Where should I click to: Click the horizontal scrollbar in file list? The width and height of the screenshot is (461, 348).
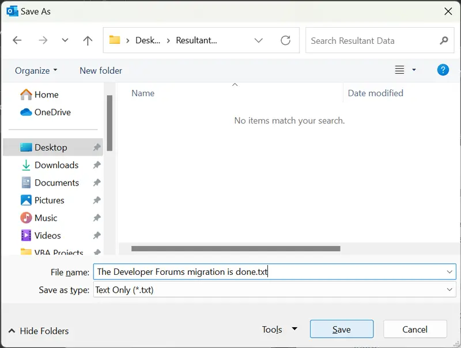point(236,249)
